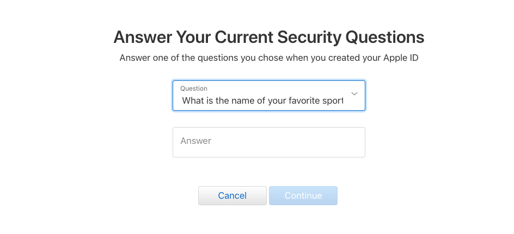Click the downward arrow beside the question
Viewport: 514px width, 234px height.
[354, 94]
